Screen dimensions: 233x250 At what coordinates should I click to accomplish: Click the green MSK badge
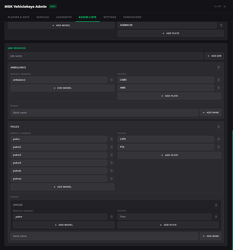tap(53, 6)
